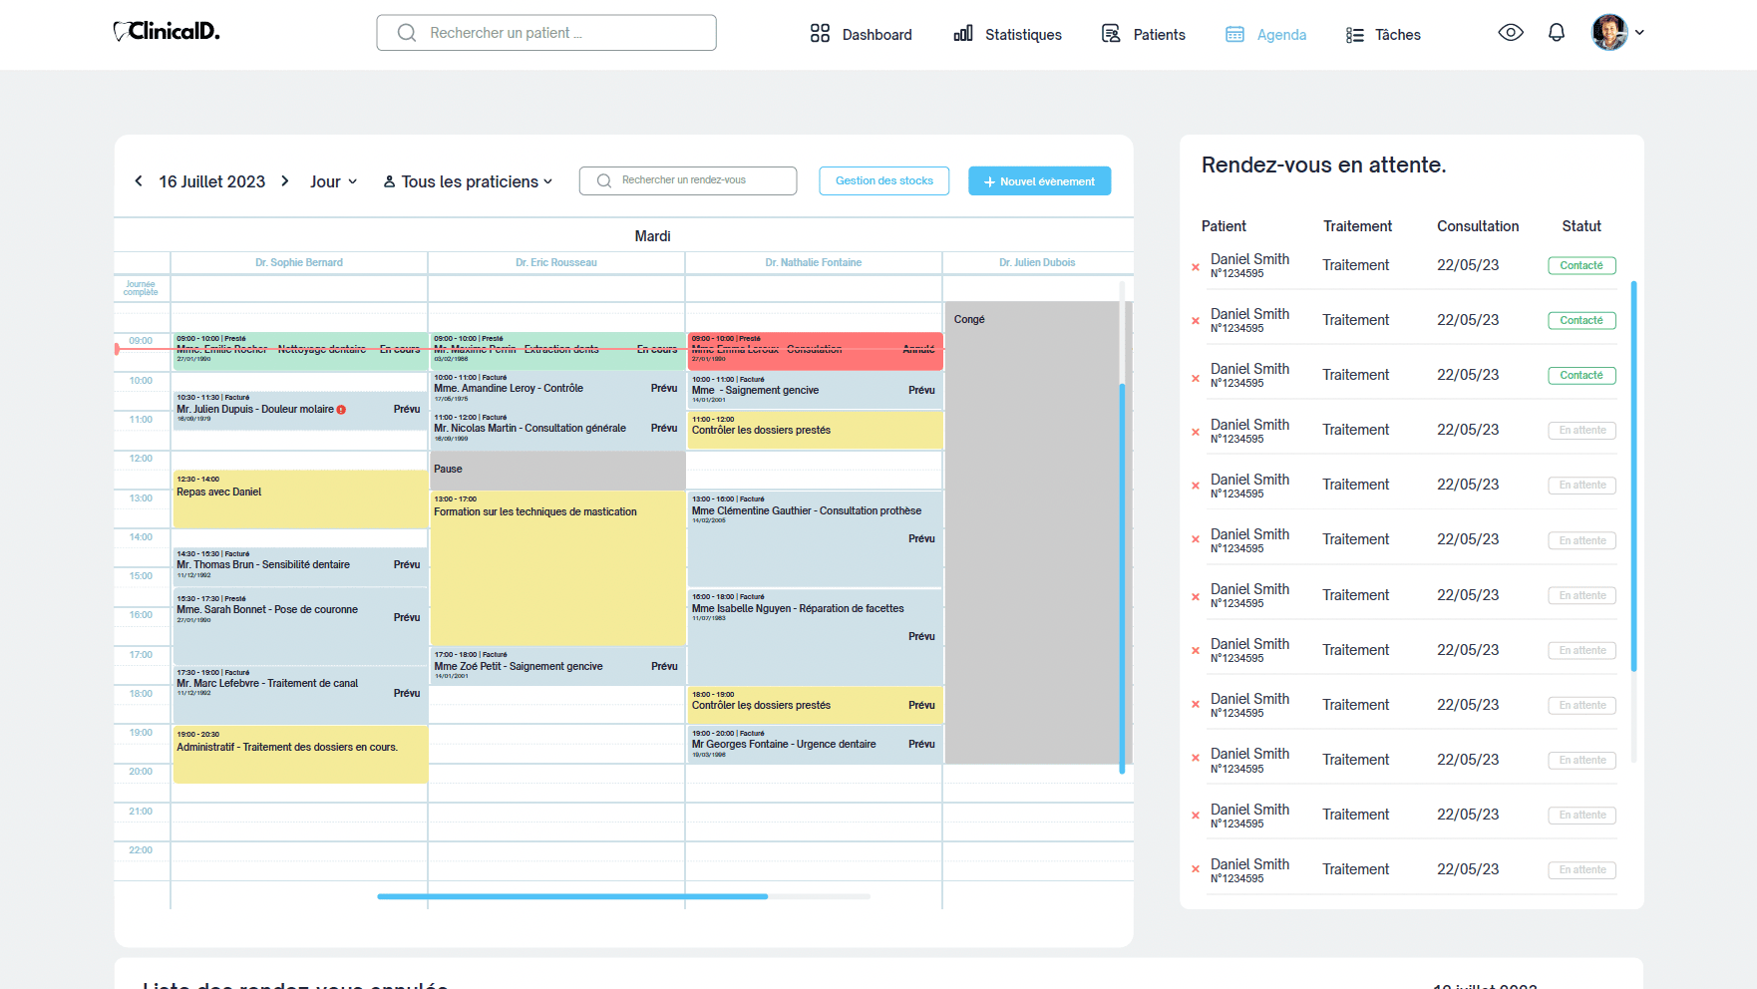
Task: Click the last visible En attente badge
Action: tap(1581, 869)
